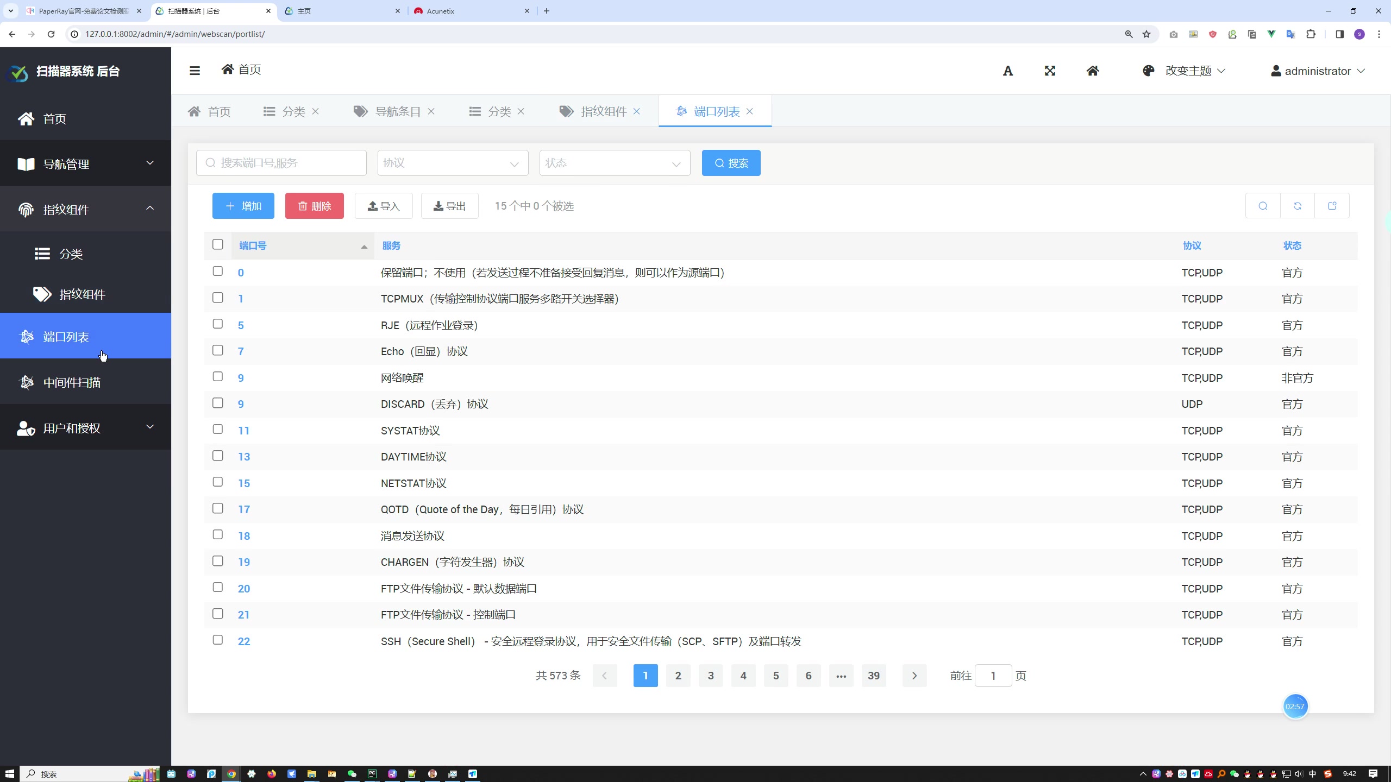
Task: Click page 2 pagination link
Action: coord(678,676)
